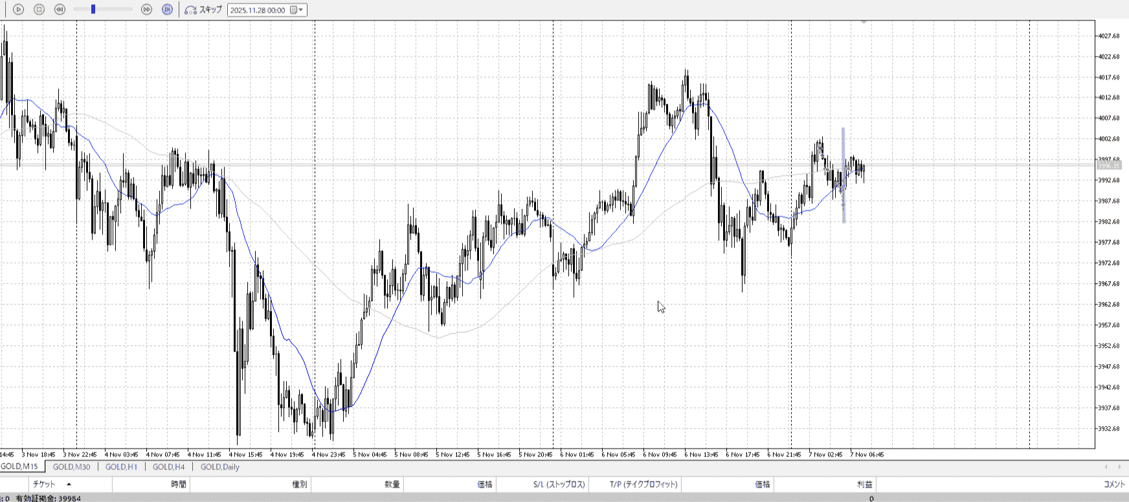Click the T/P (テイクプロフィット) column header
The image size is (1129, 502).
click(643, 485)
